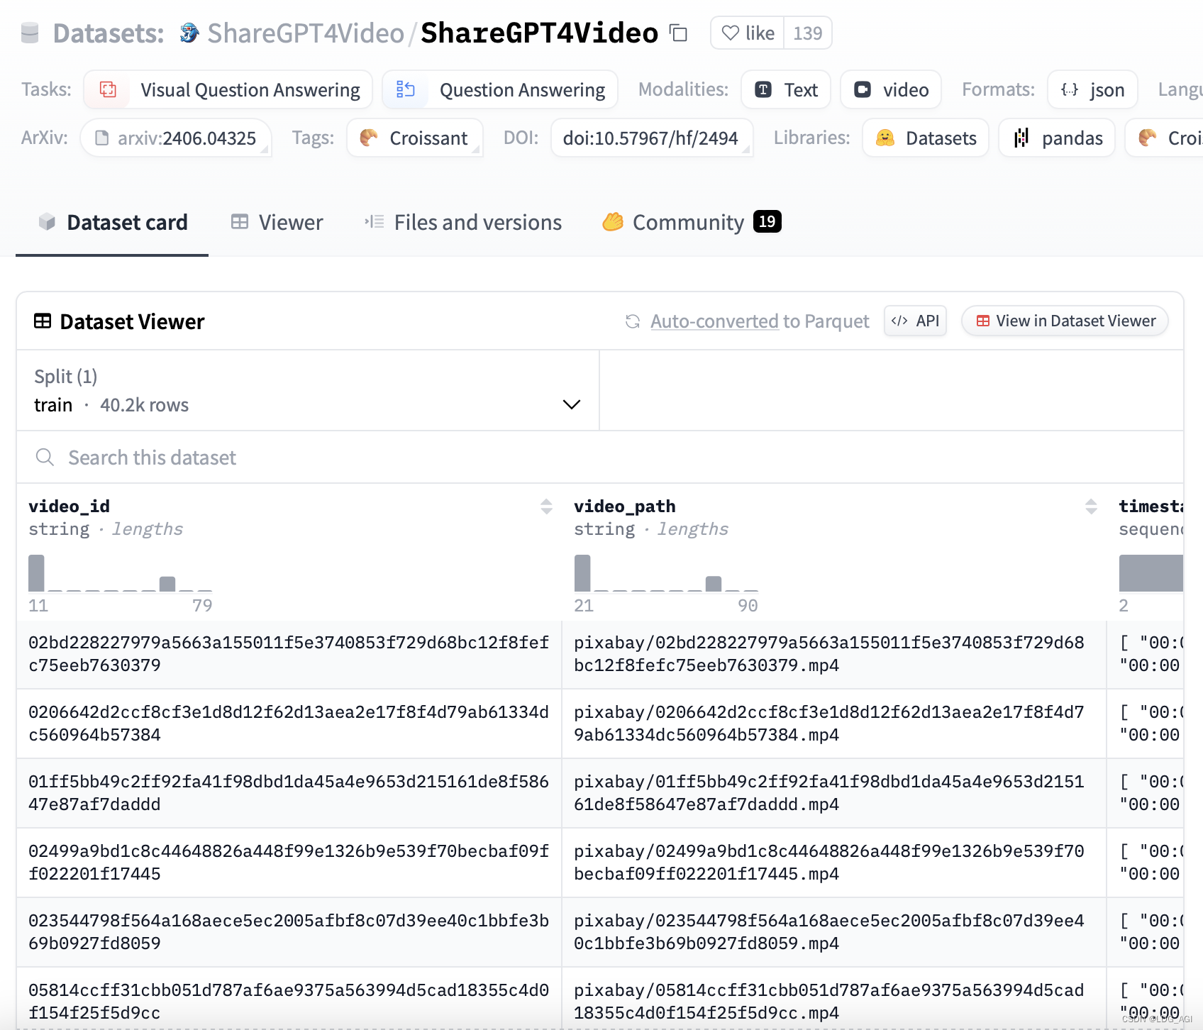The width and height of the screenshot is (1203, 1030).
Task: Select the Question Answering task tag
Action: pos(500,90)
